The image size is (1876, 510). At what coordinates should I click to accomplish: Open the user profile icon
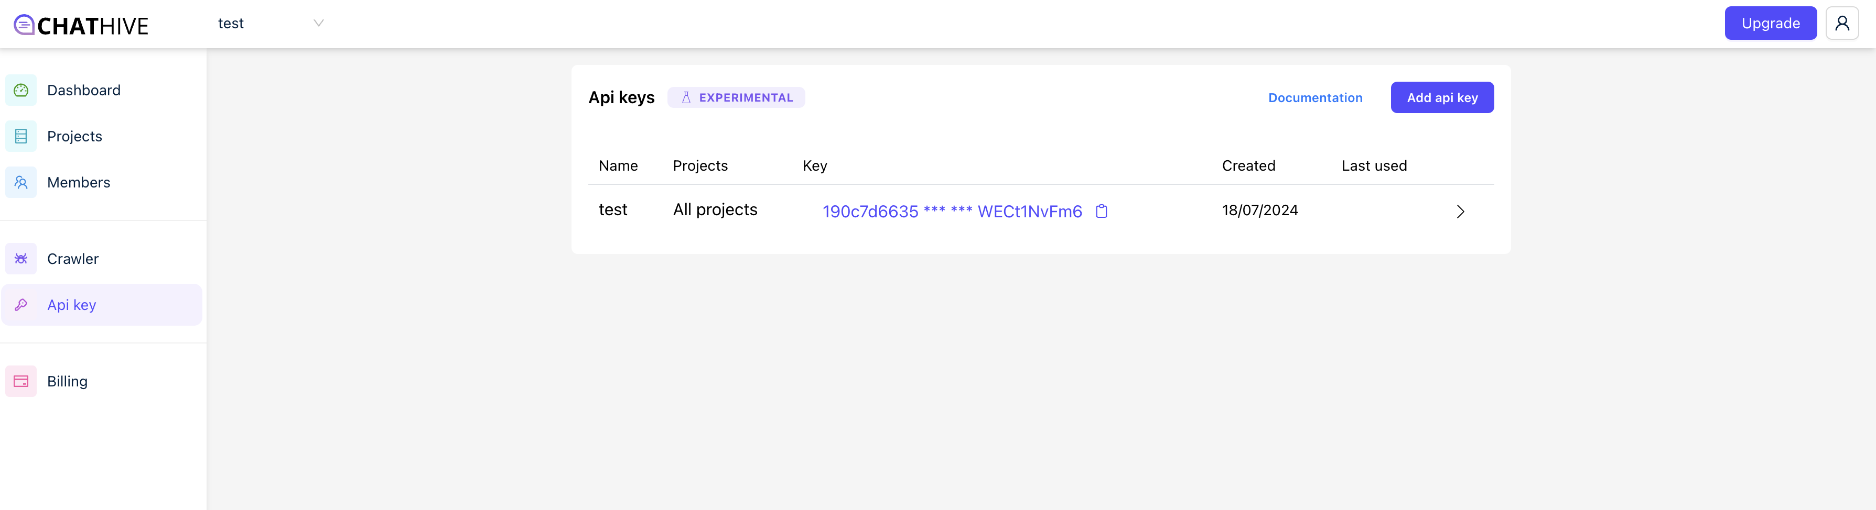point(1842,23)
